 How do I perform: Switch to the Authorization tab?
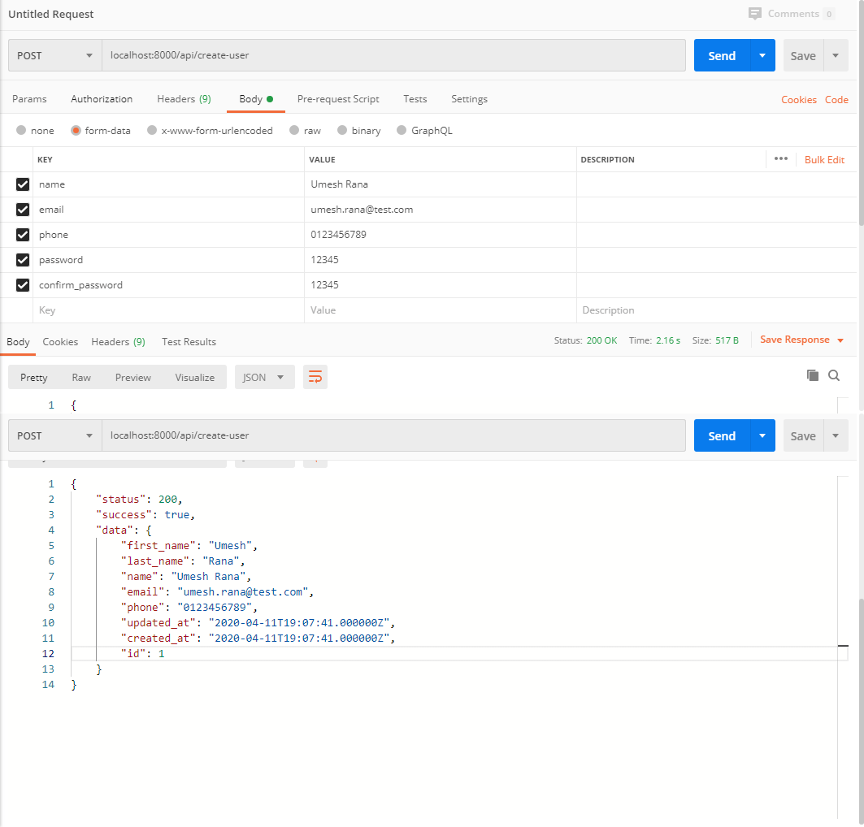coord(102,99)
